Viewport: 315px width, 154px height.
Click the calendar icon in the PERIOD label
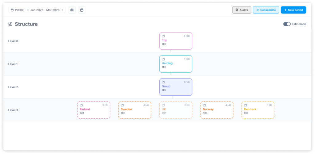pyautogui.click(x=12, y=10)
